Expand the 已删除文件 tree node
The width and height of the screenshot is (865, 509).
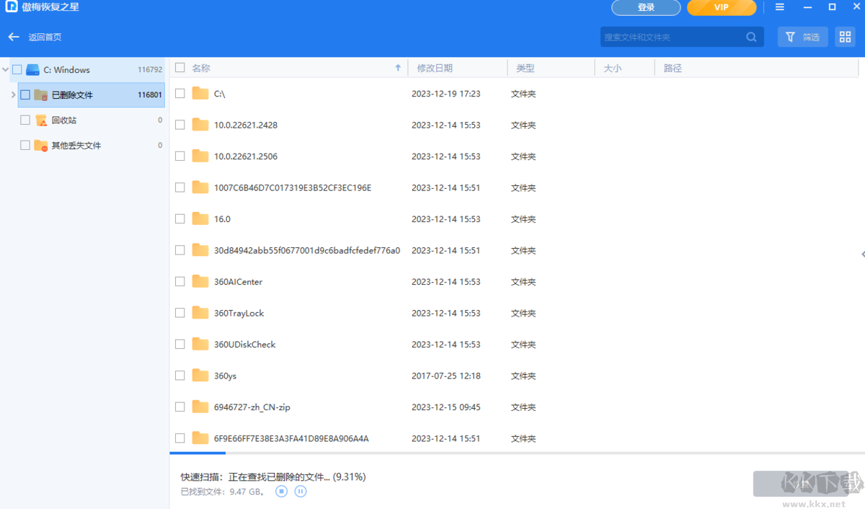[13, 94]
